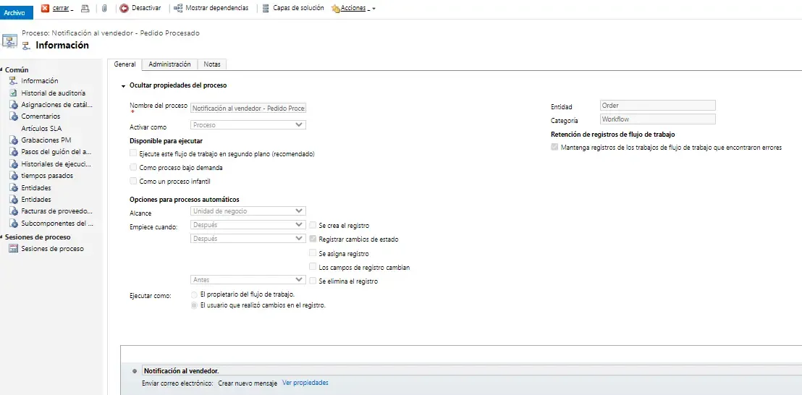
Task: Select 'El propietario del flujo de trabajo' radio
Action: [x=193, y=294]
